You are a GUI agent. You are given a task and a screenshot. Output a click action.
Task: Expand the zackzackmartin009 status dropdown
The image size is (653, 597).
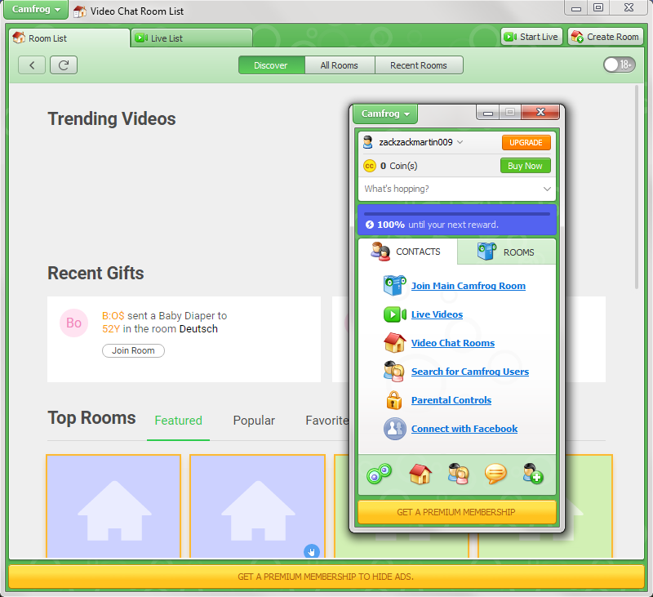[x=460, y=142]
